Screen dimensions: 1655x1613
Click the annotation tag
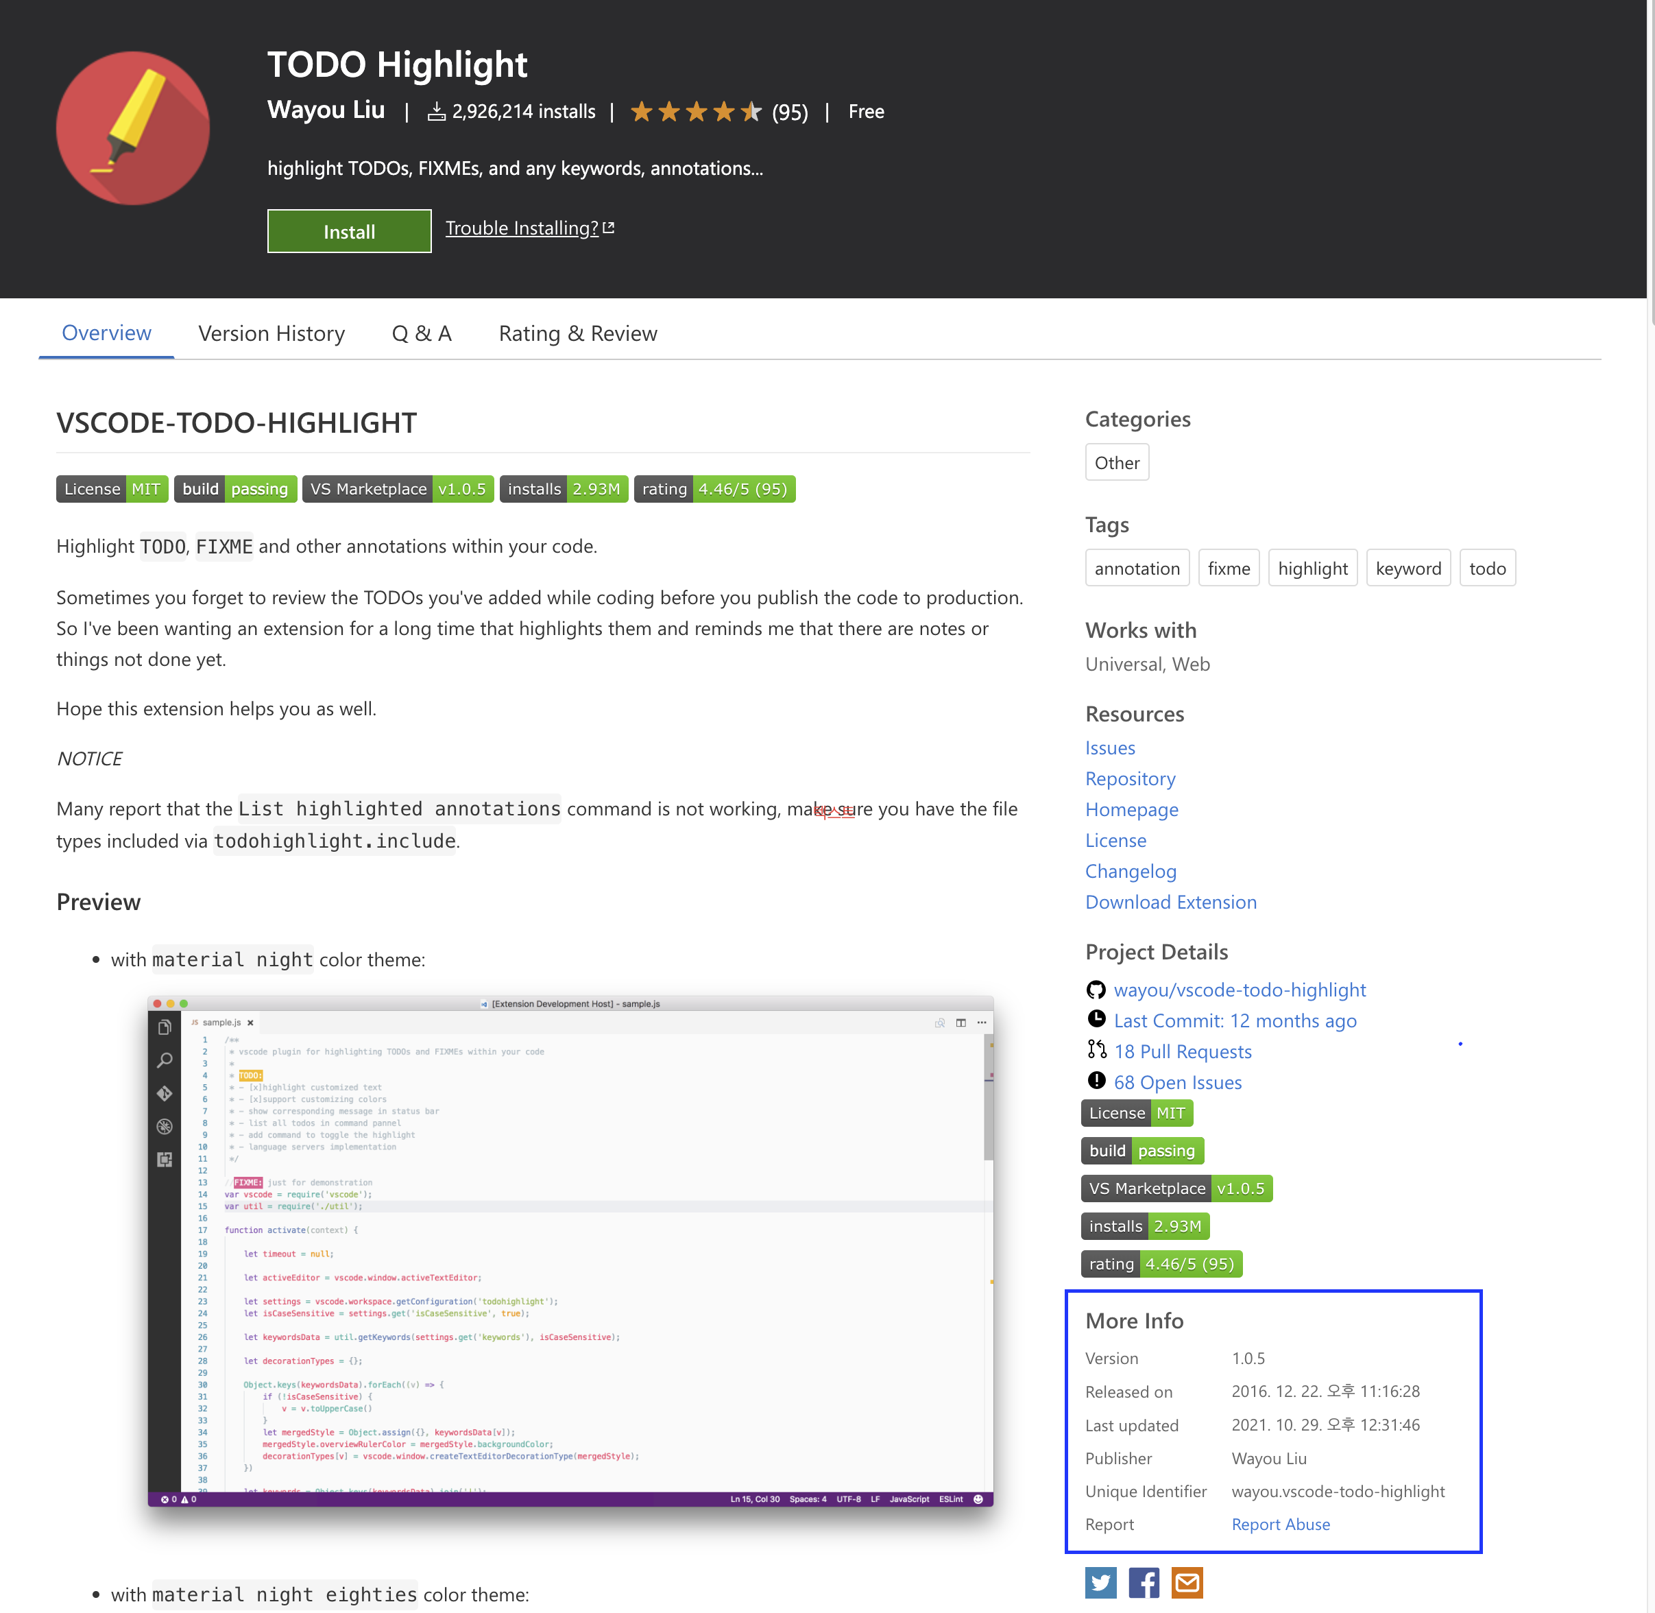click(1137, 569)
